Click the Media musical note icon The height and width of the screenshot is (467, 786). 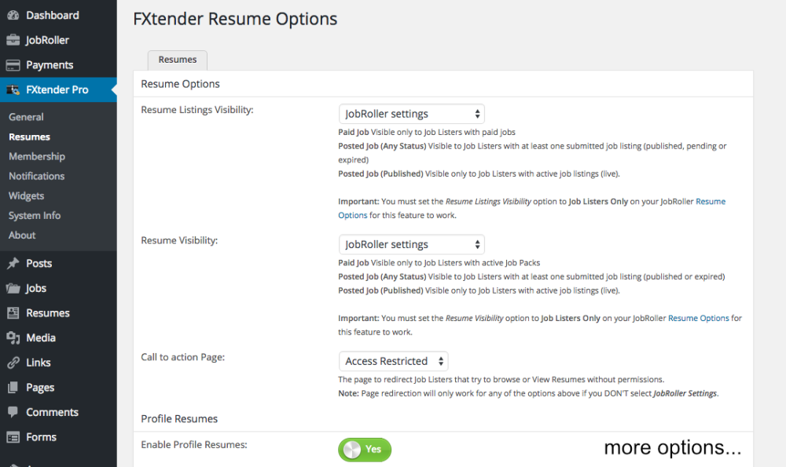pos(11,337)
